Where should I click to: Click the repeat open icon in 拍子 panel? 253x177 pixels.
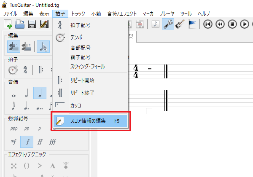[40, 70]
